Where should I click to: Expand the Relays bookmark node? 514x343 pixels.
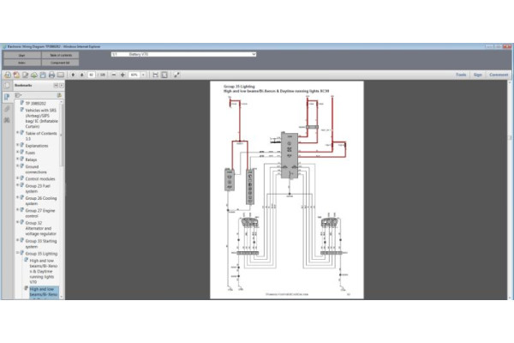(17, 159)
